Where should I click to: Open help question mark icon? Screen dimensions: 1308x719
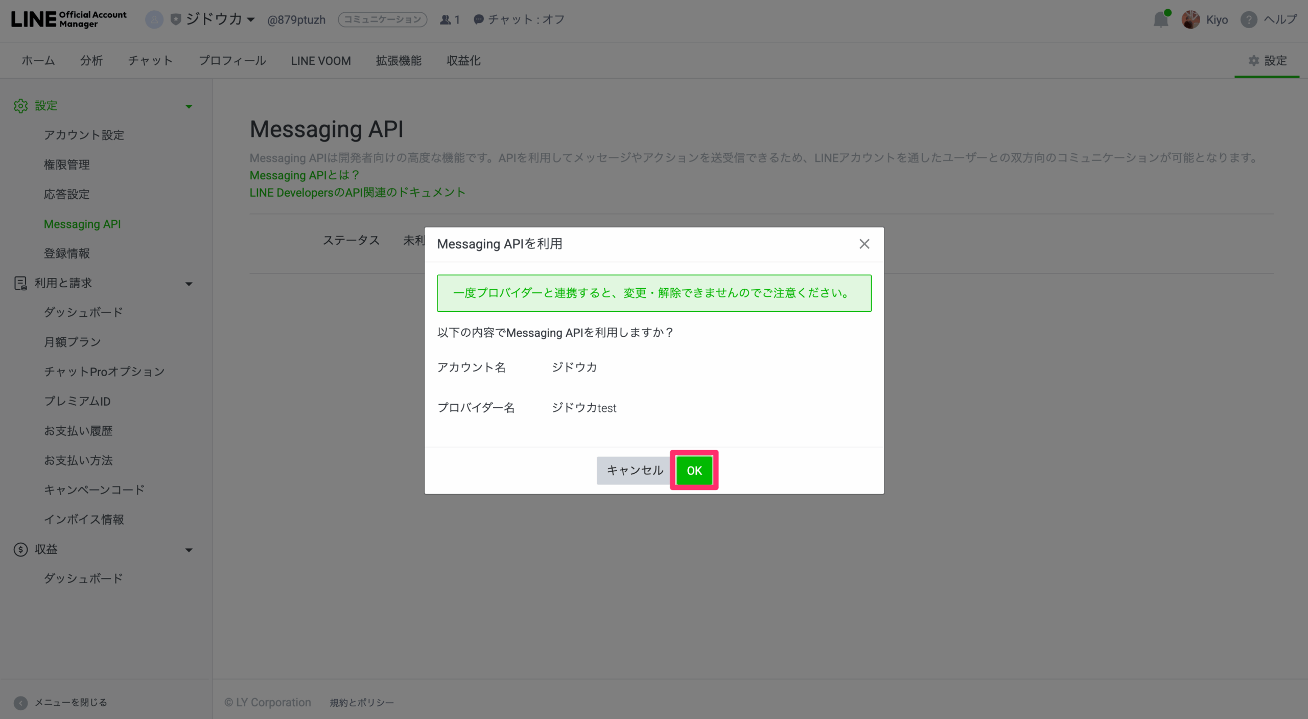[x=1249, y=19]
